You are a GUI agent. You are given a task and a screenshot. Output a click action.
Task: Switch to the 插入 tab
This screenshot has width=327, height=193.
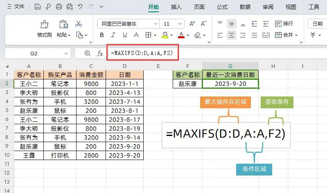[x=176, y=7]
